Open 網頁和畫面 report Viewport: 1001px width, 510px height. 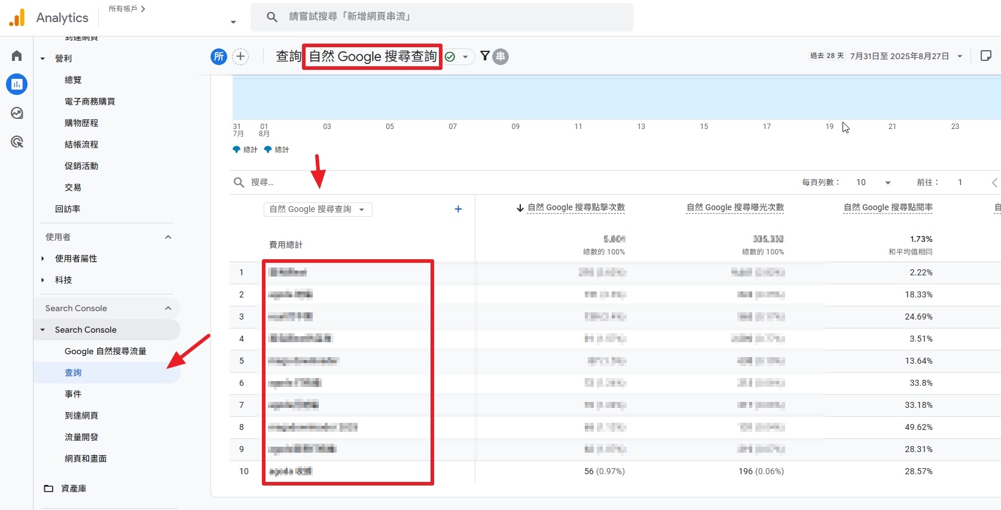(x=86, y=459)
